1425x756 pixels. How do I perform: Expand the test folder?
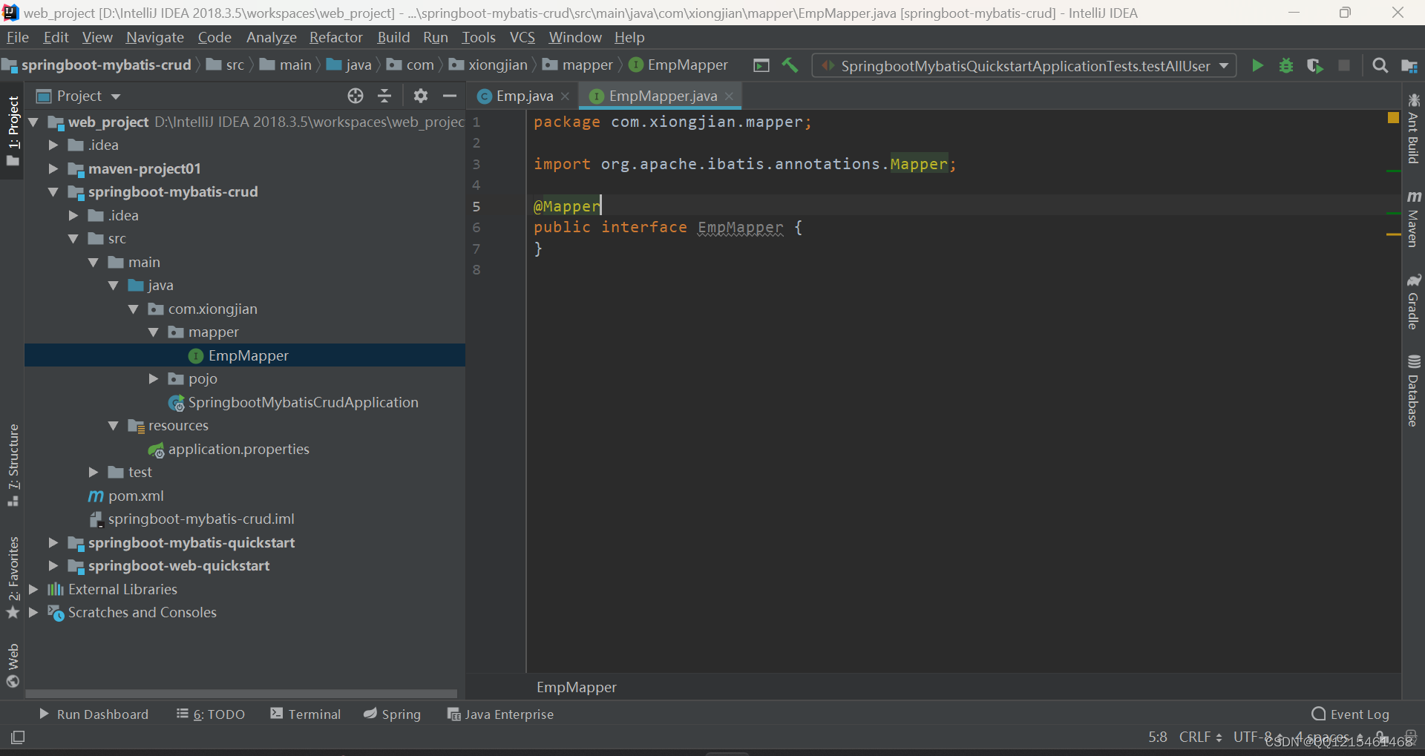[x=94, y=472]
